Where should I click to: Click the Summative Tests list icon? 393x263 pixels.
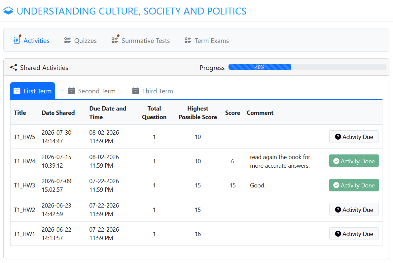(115, 40)
